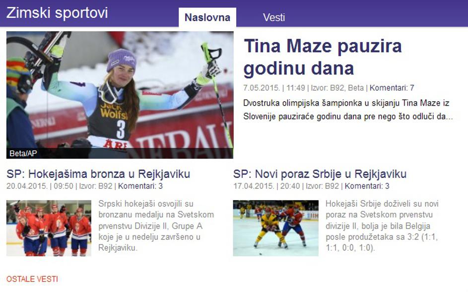Viewport: 468px width, 292px height.
Task: Click the 7.05.2015. date on Tina Maze article
Action: click(x=261, y=88)
